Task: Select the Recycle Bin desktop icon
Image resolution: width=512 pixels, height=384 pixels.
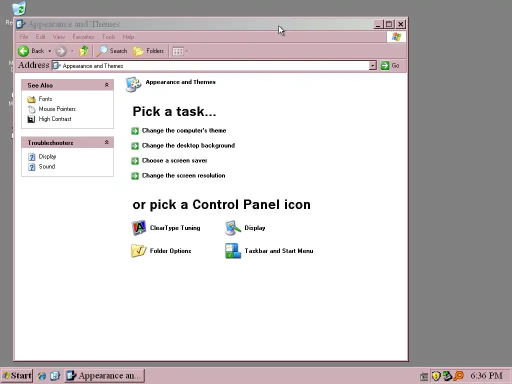Action: point(19,8)
